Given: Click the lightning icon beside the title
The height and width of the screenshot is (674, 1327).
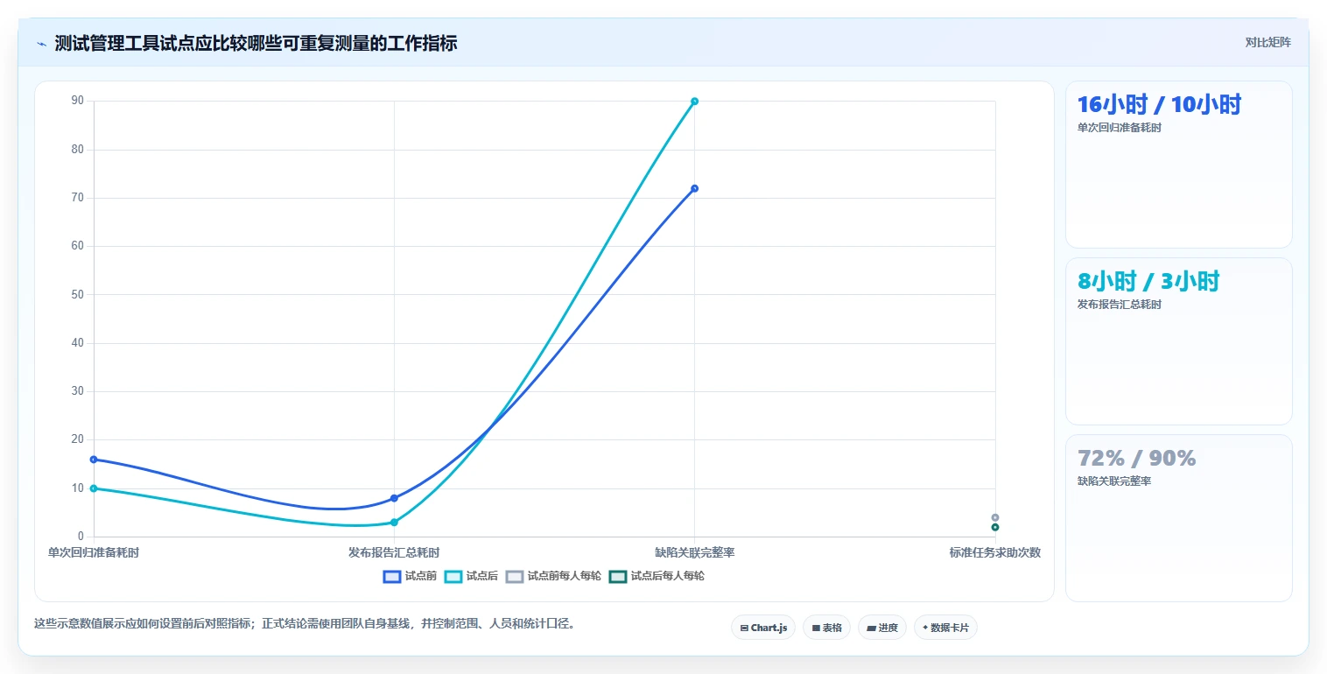Looking at the screenshot, I should [x=42, y=44].
